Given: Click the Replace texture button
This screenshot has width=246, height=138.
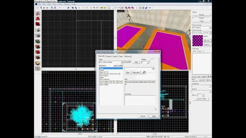Looking at the screenshot, I should click(207, 44).
